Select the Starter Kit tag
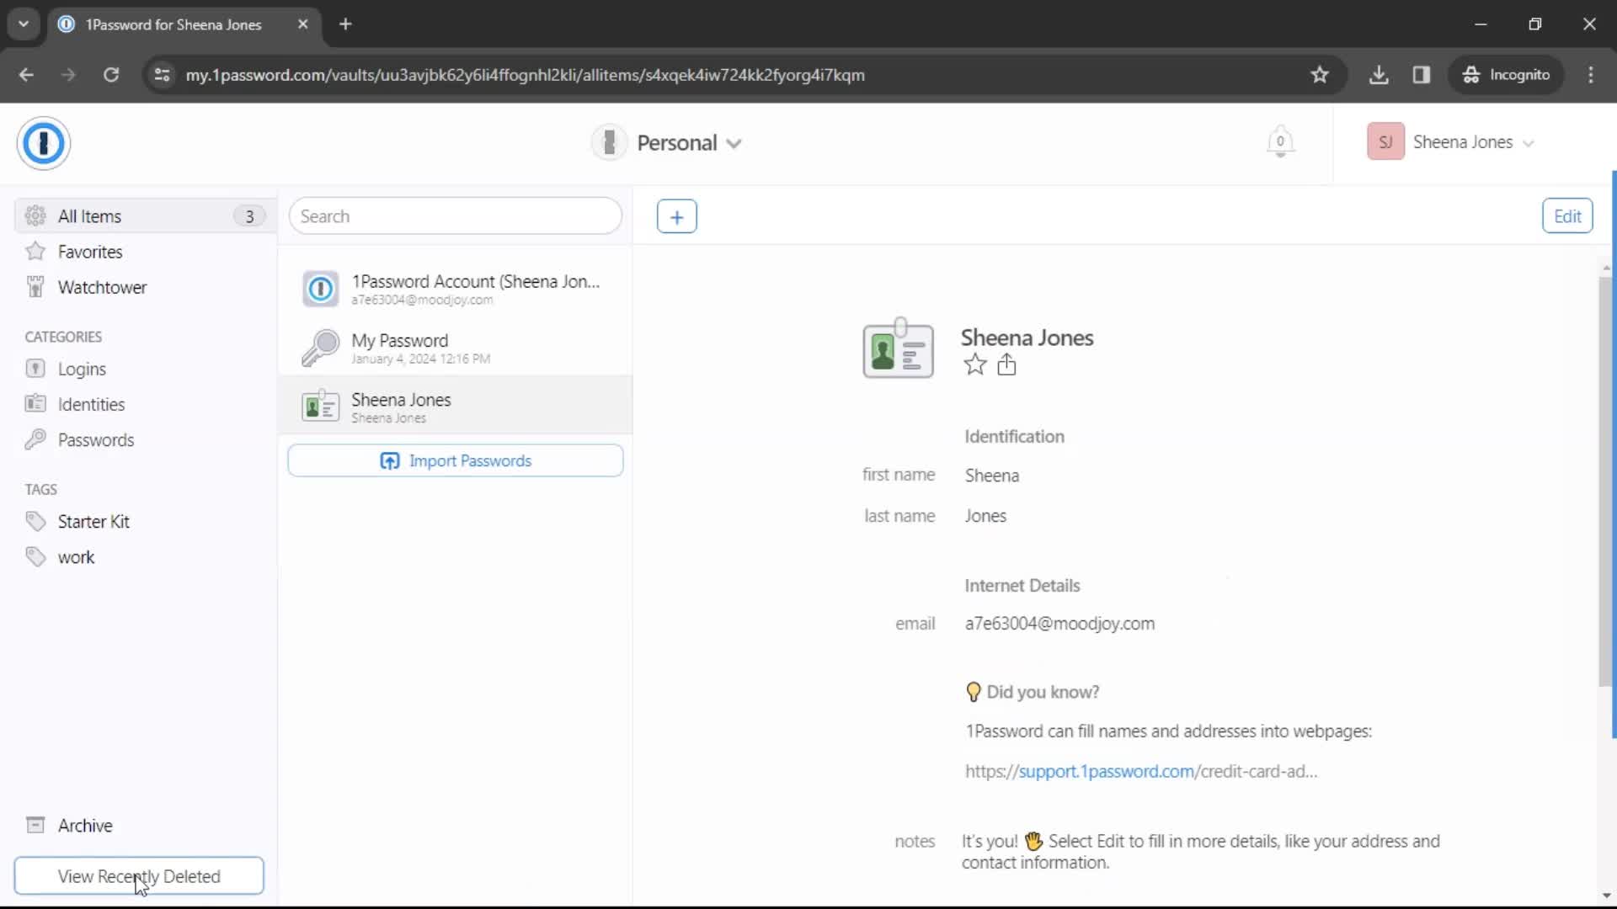Image resolution: width=1617 pixels, height=909 pixels. 93,520
